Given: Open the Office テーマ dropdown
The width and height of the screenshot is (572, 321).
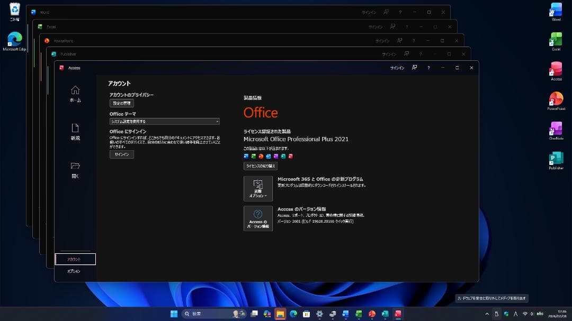Looking at the screenshot, I should [x=164, y=121].
